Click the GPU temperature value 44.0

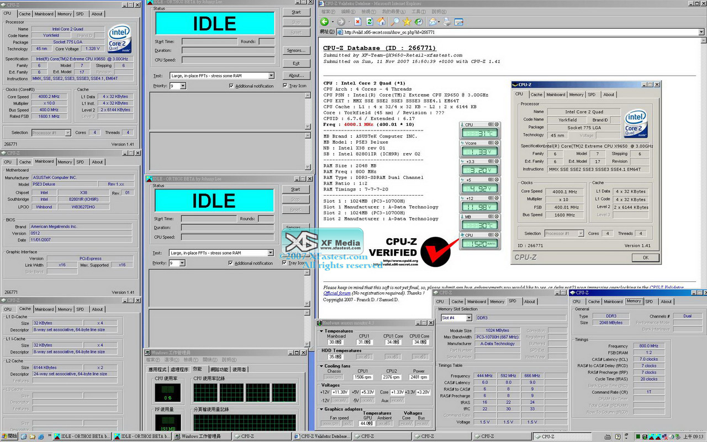[x=366, y=424]
